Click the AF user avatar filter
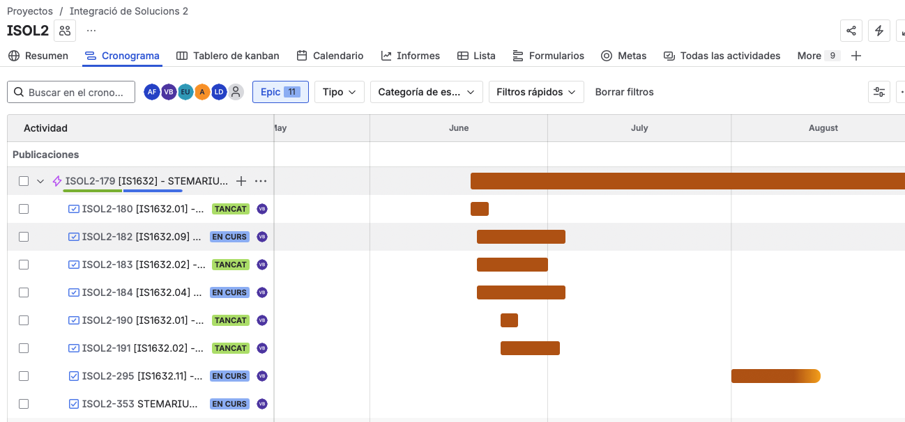This screenshot has height=422, width=905. pyautogui.click(x=151, y=92)
